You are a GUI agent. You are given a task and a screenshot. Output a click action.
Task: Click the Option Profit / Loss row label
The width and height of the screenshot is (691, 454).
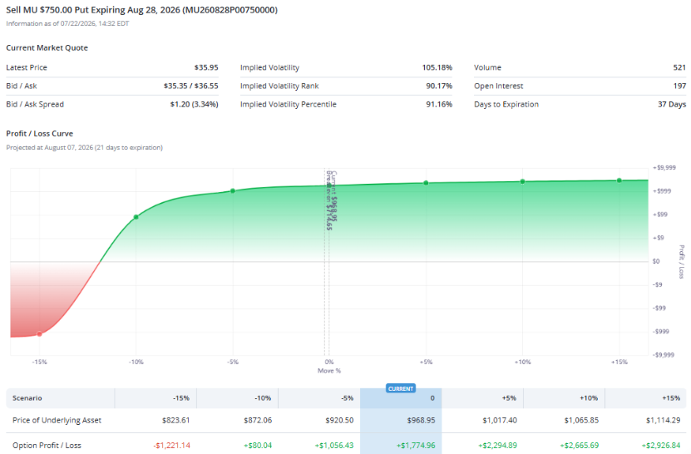(47, 445)
